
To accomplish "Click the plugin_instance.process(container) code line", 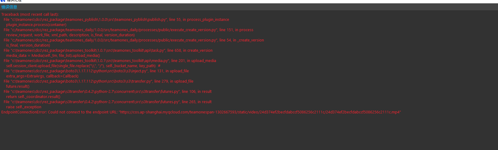I will click(x=36, y=25).
